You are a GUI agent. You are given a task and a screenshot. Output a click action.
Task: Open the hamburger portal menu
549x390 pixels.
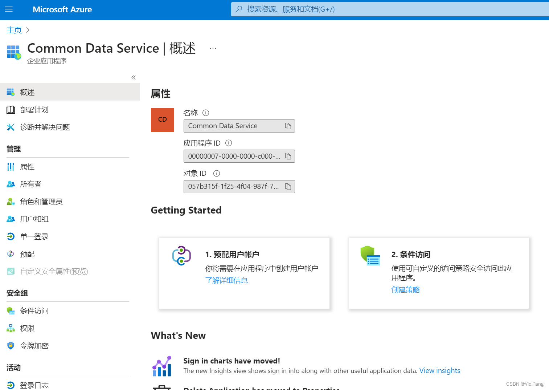[x=9, y=9]
